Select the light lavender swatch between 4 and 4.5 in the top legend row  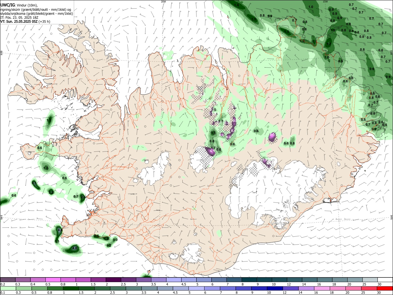(174, 280)
